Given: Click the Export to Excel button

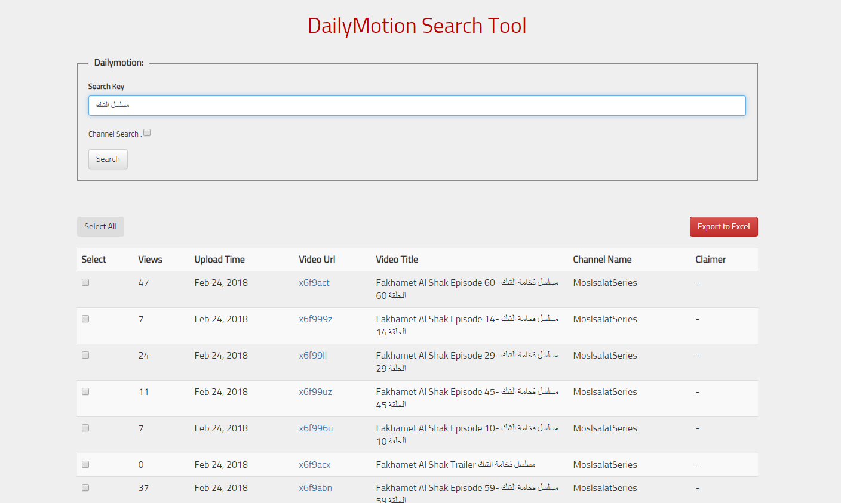Looking at the screenshot, I should (723, 227).
